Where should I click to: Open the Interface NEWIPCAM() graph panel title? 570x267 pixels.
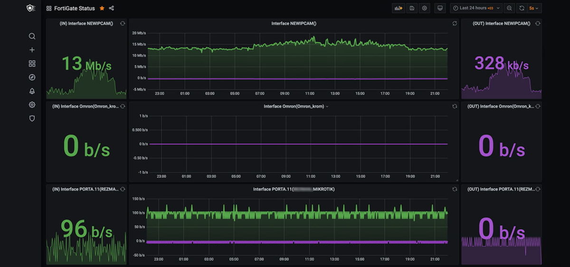294,23
